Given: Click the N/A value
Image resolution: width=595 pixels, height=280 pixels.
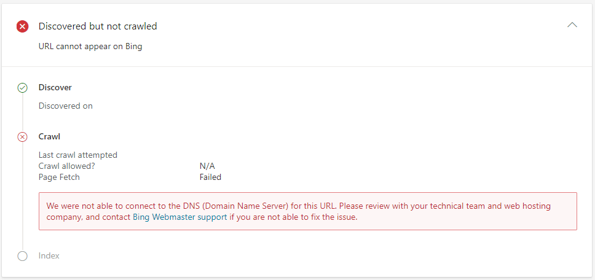Looking at the screenshot, I should 207,166.
